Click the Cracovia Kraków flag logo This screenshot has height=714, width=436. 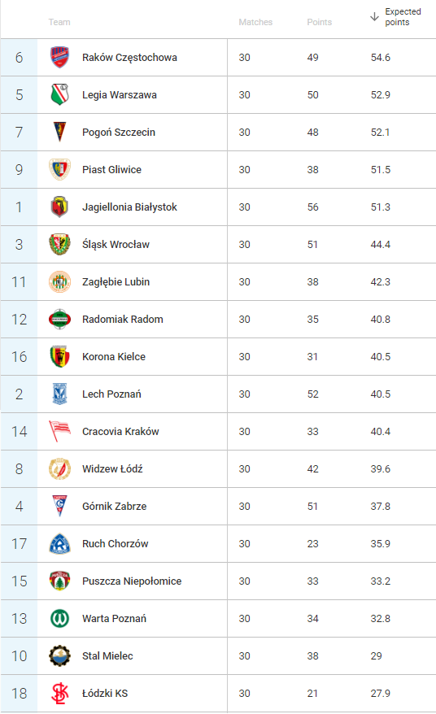coord(59,431)
